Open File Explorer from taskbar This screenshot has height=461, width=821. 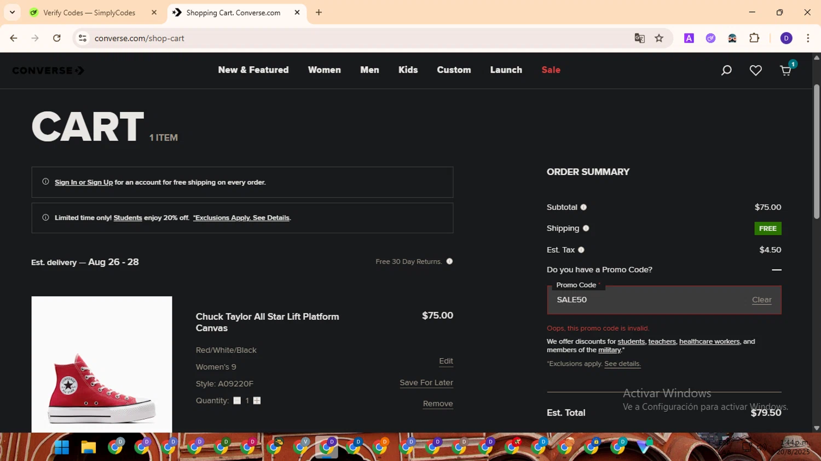pos(88,447)
